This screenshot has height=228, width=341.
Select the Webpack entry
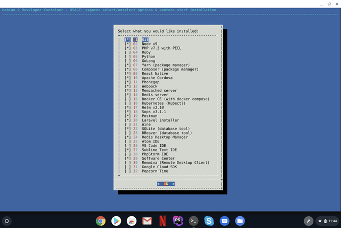click(x=141, y=87)
